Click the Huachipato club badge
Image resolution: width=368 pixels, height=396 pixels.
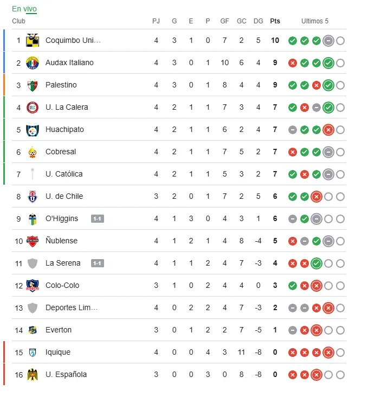pyautogui.click(x=33, y=129)
